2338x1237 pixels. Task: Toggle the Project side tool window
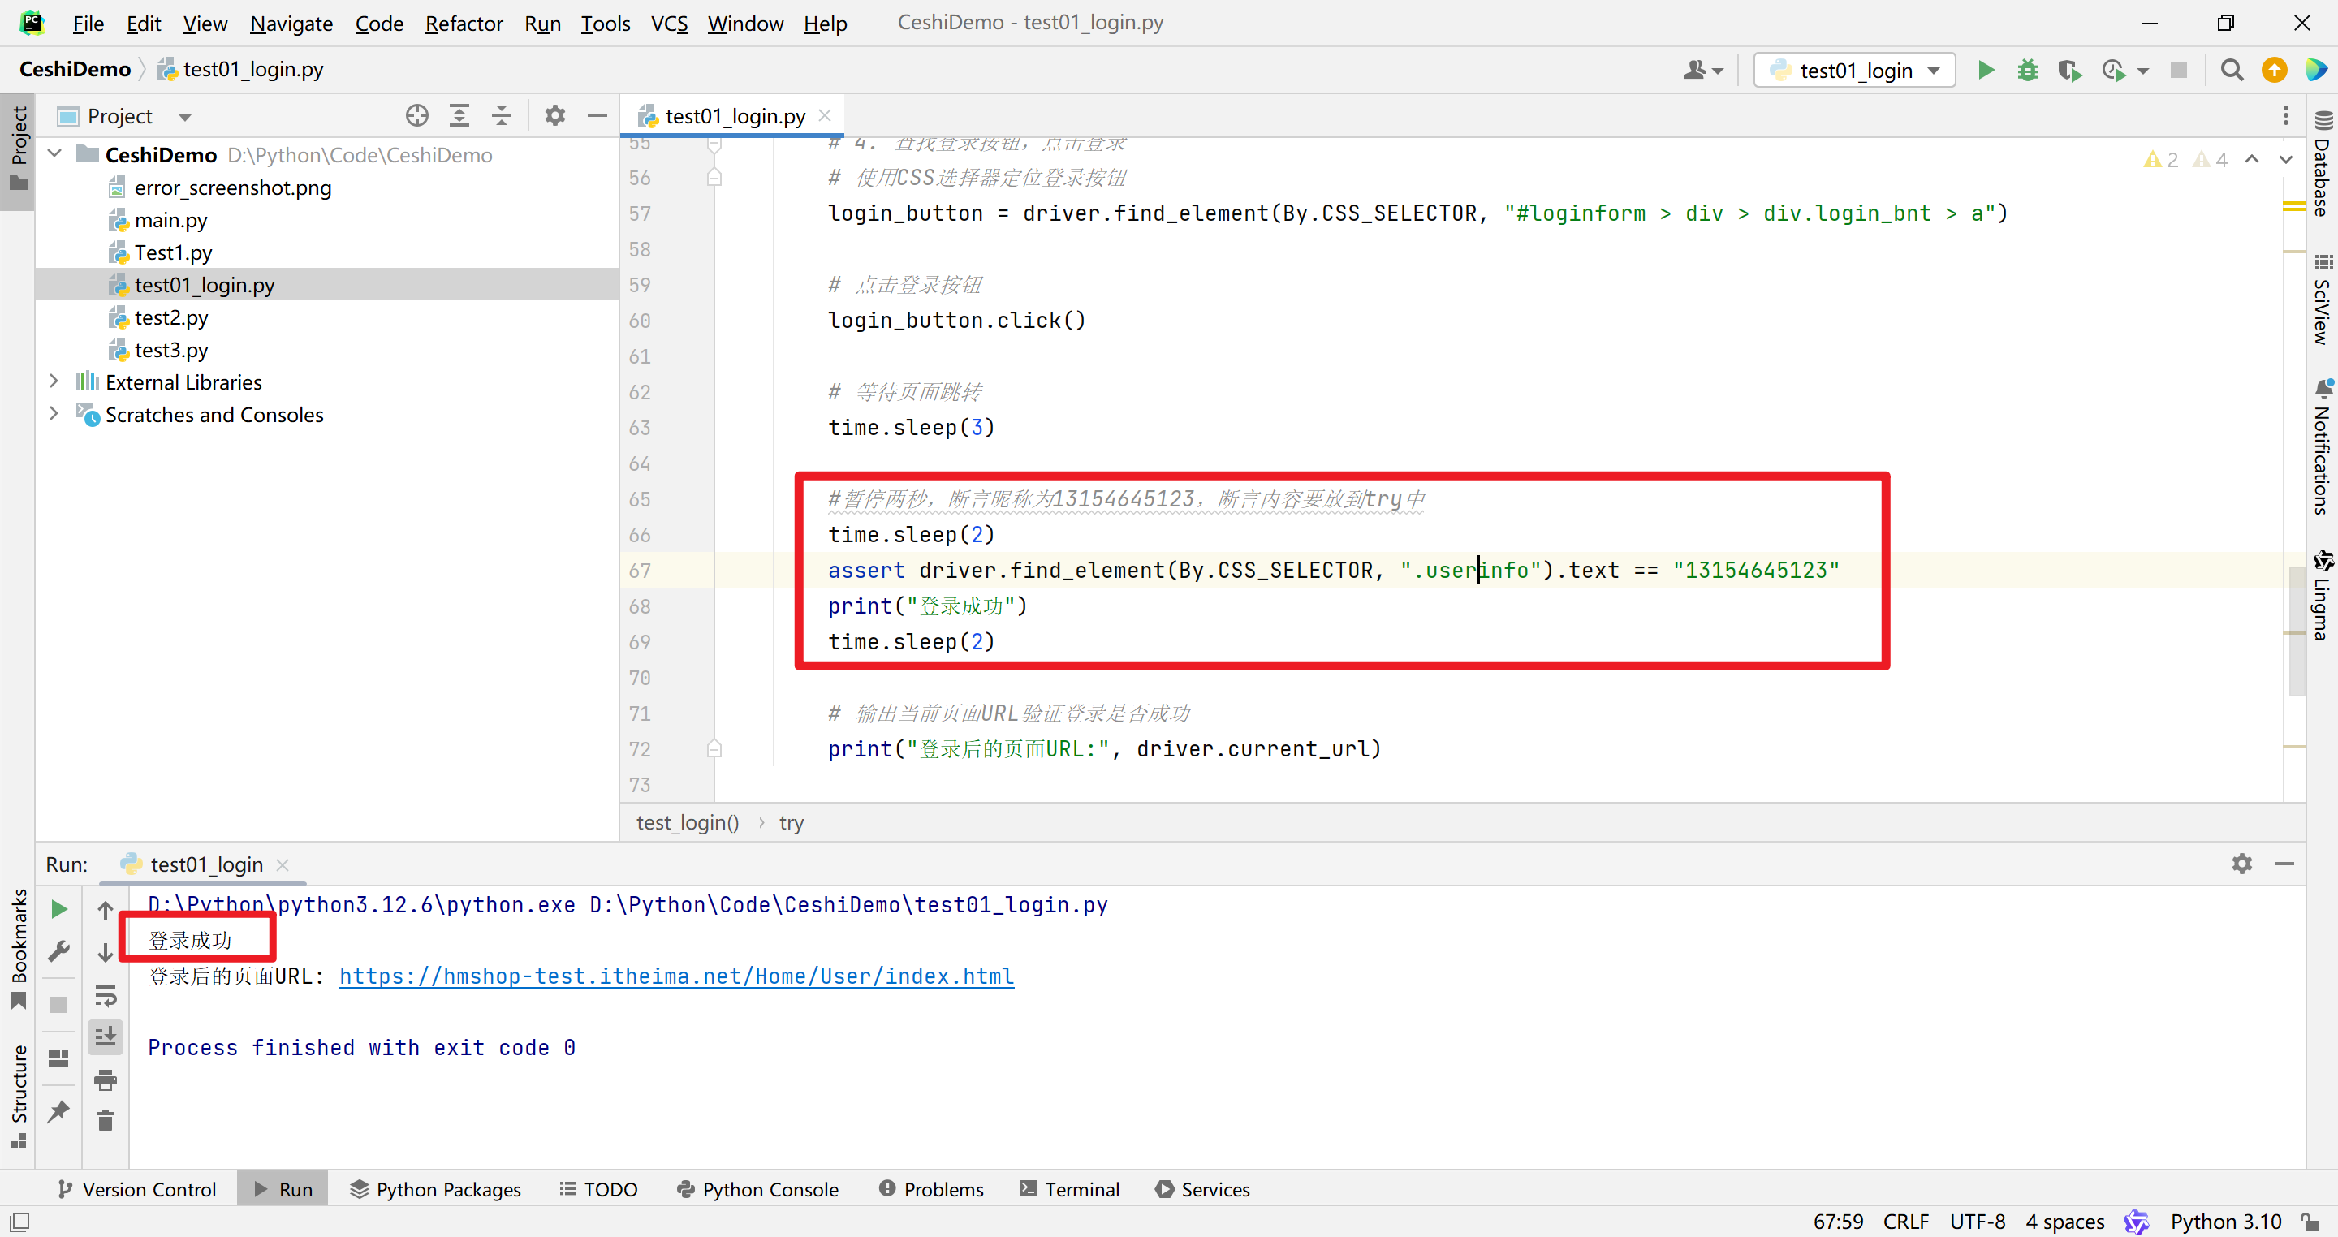pos(18,149)
